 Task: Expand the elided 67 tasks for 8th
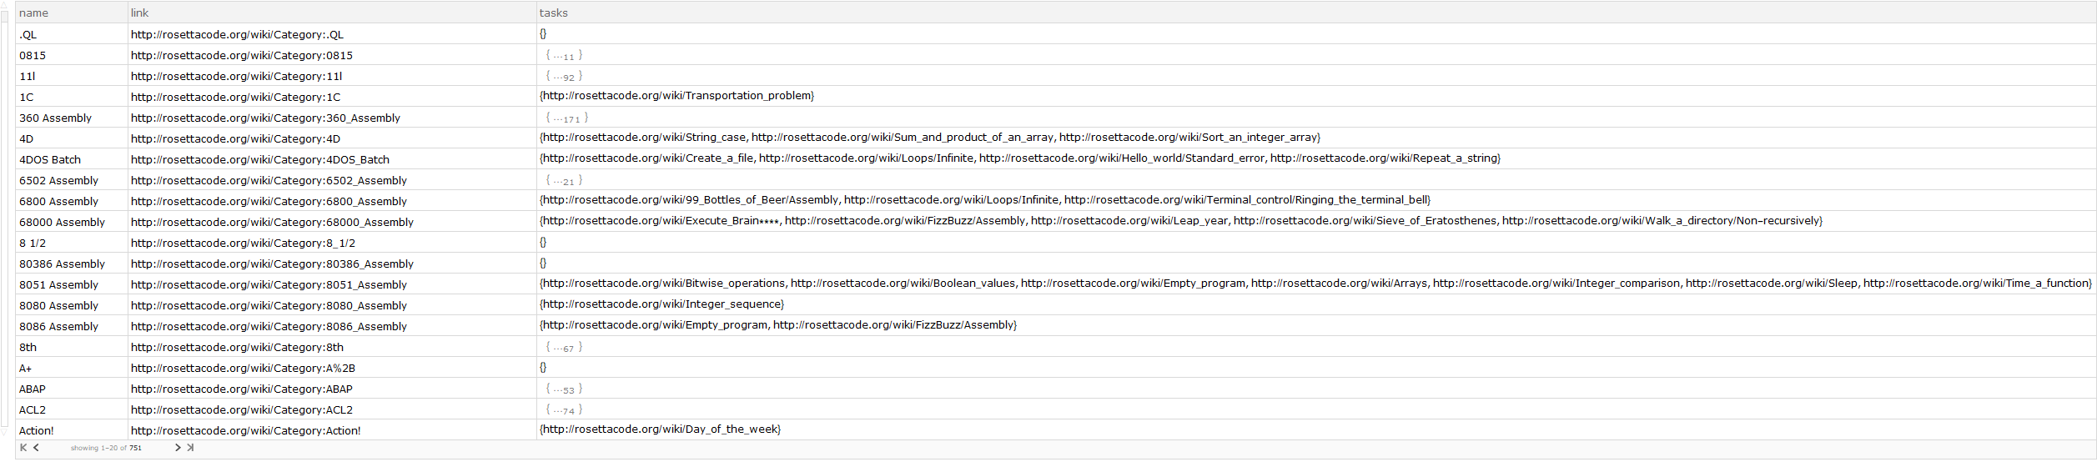point(565,347)
